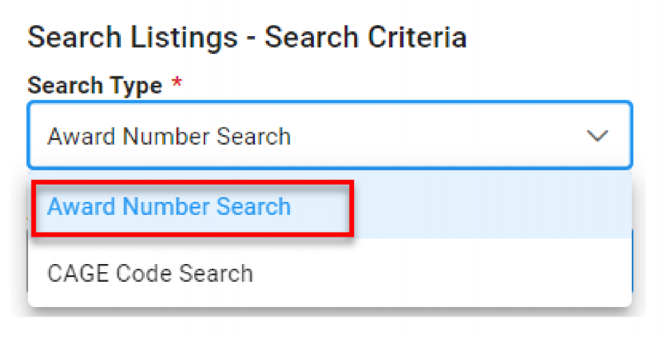Click the downward caret in Search Type

pyautogui.click(x=597, y=136)
